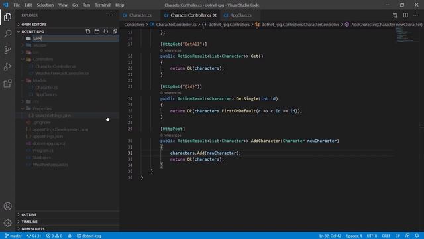
Task: Click line number 32 in the gutter
Action: point(130,153)
